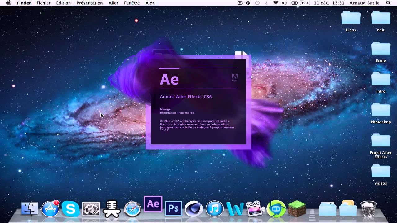Image resolution: width=397 pixels, height=223 pixels.
Task: Launch the App Store Dock icon
Action: coord(50,208)
